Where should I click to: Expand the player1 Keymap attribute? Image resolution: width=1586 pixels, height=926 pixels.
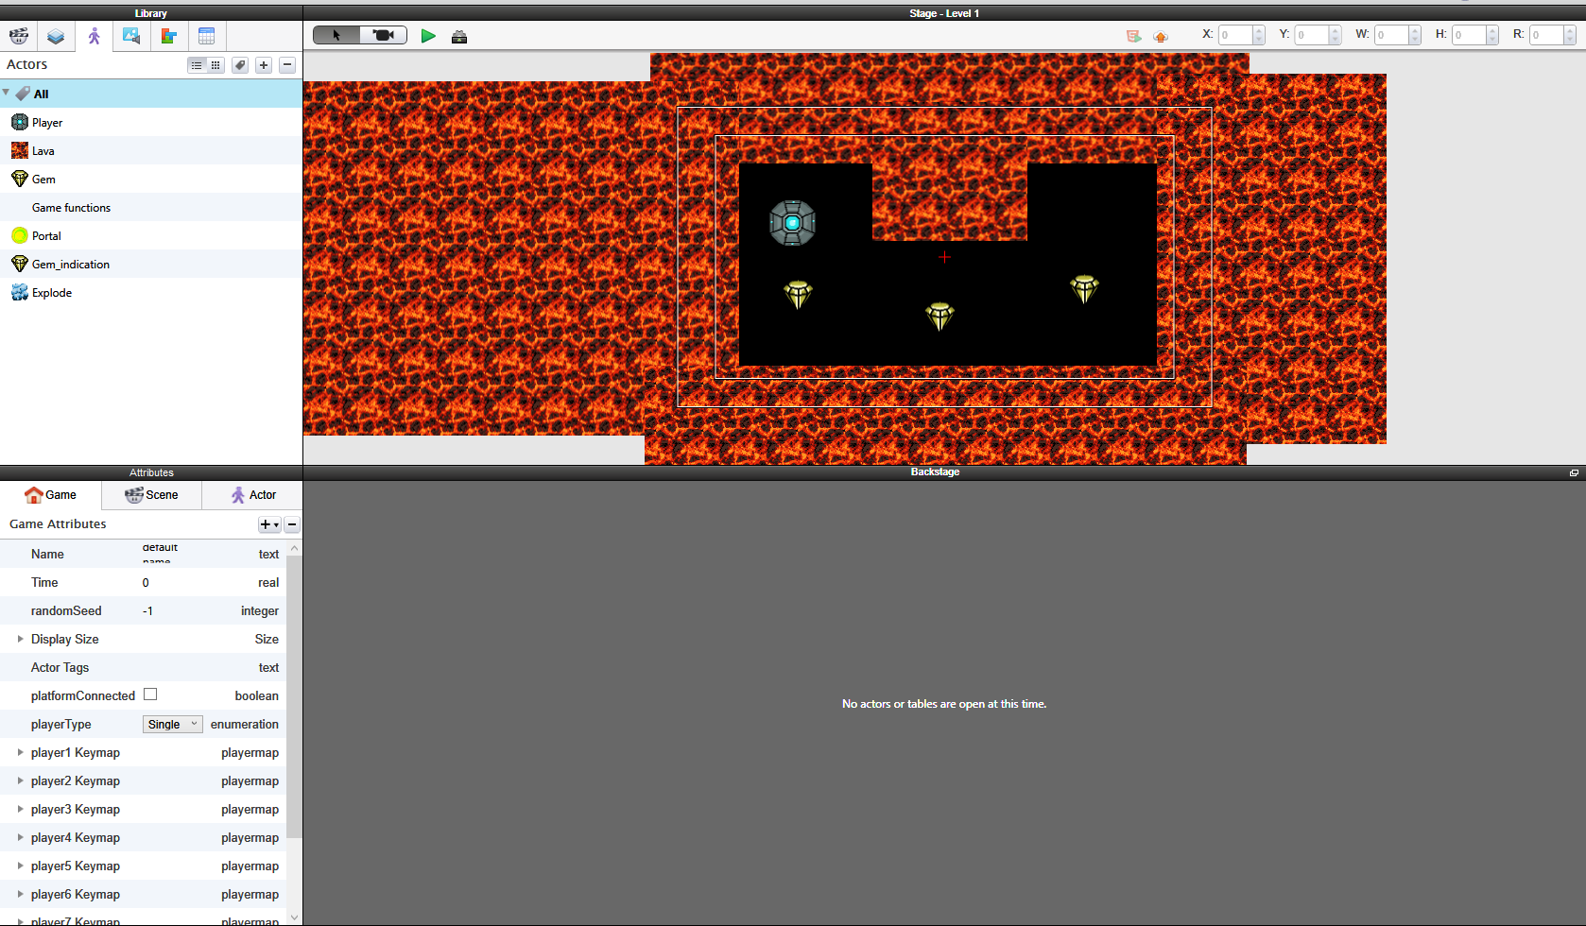pyautogui.click(x=21, y=752)
